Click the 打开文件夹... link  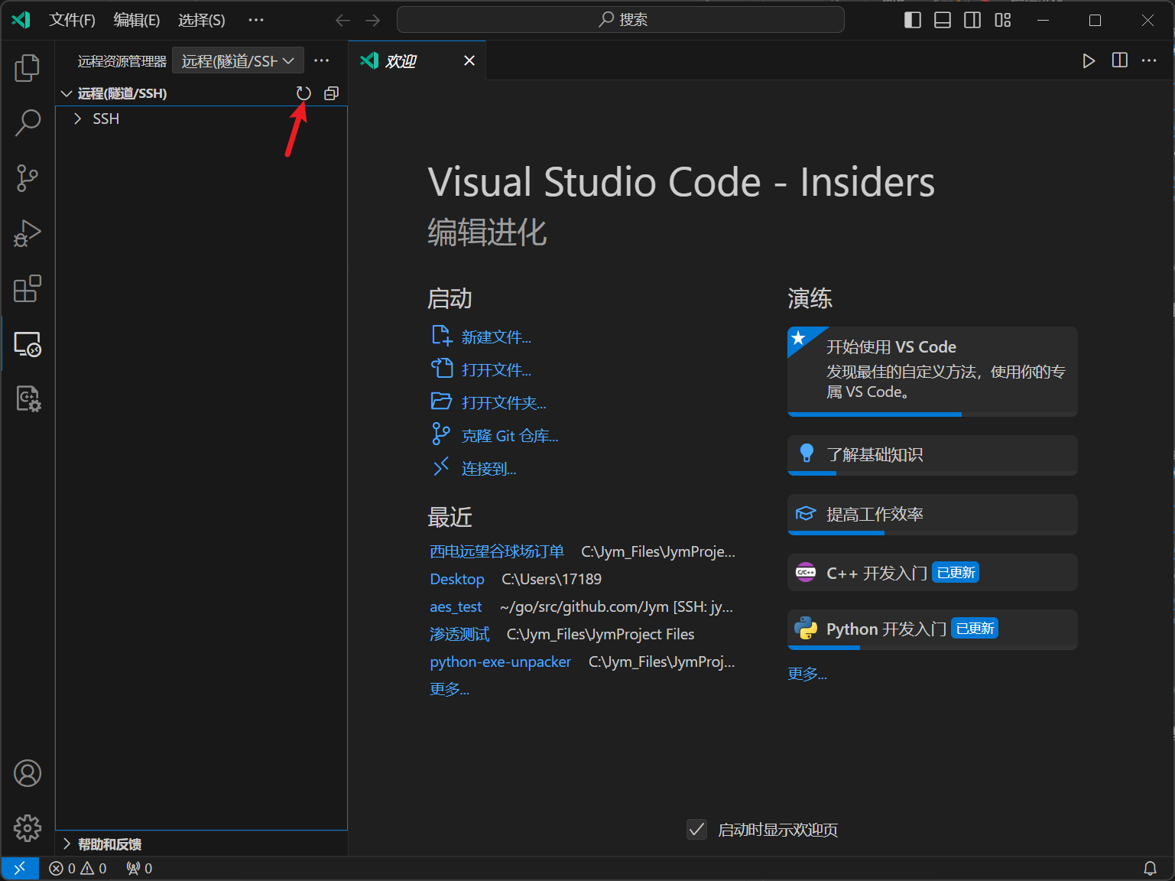(504, 403)
